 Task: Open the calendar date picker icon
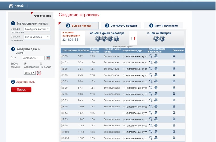(48, 58)
